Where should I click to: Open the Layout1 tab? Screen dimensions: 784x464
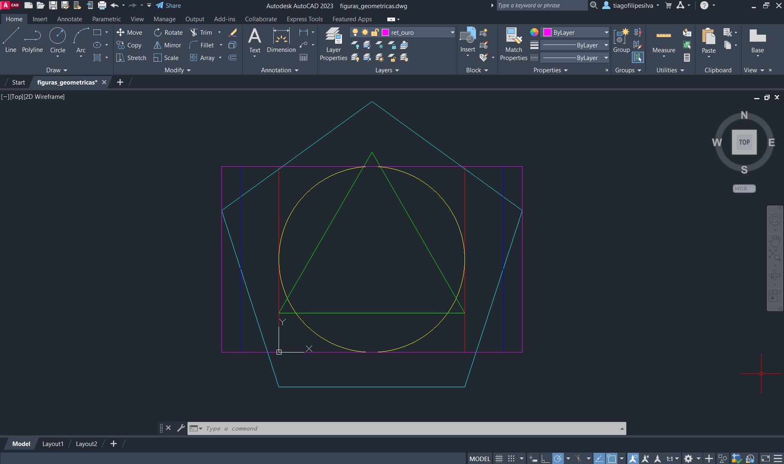point(53,444)
